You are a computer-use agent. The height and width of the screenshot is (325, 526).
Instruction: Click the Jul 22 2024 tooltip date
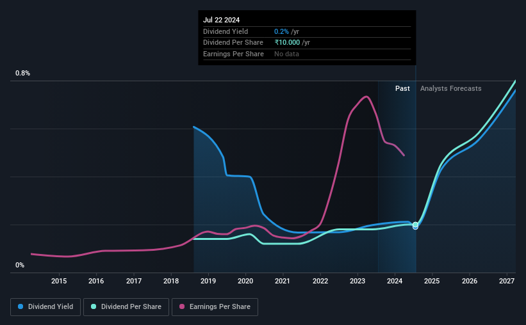[x=222, y=20]
